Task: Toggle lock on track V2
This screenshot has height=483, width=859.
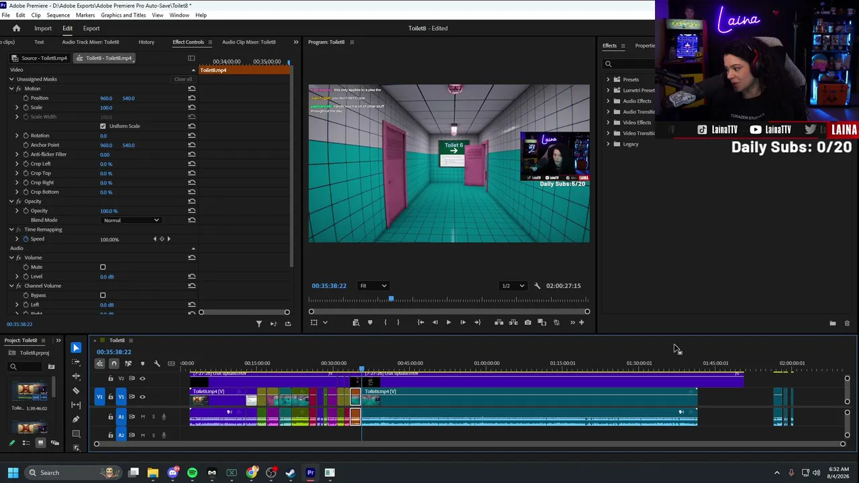Action: click(111, 378)
